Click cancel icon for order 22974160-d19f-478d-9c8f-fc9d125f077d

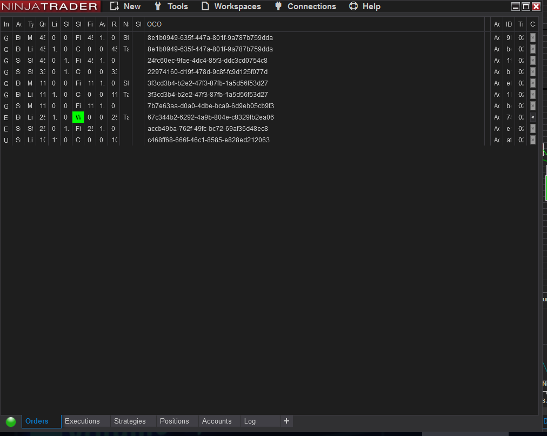coord(533,72)
